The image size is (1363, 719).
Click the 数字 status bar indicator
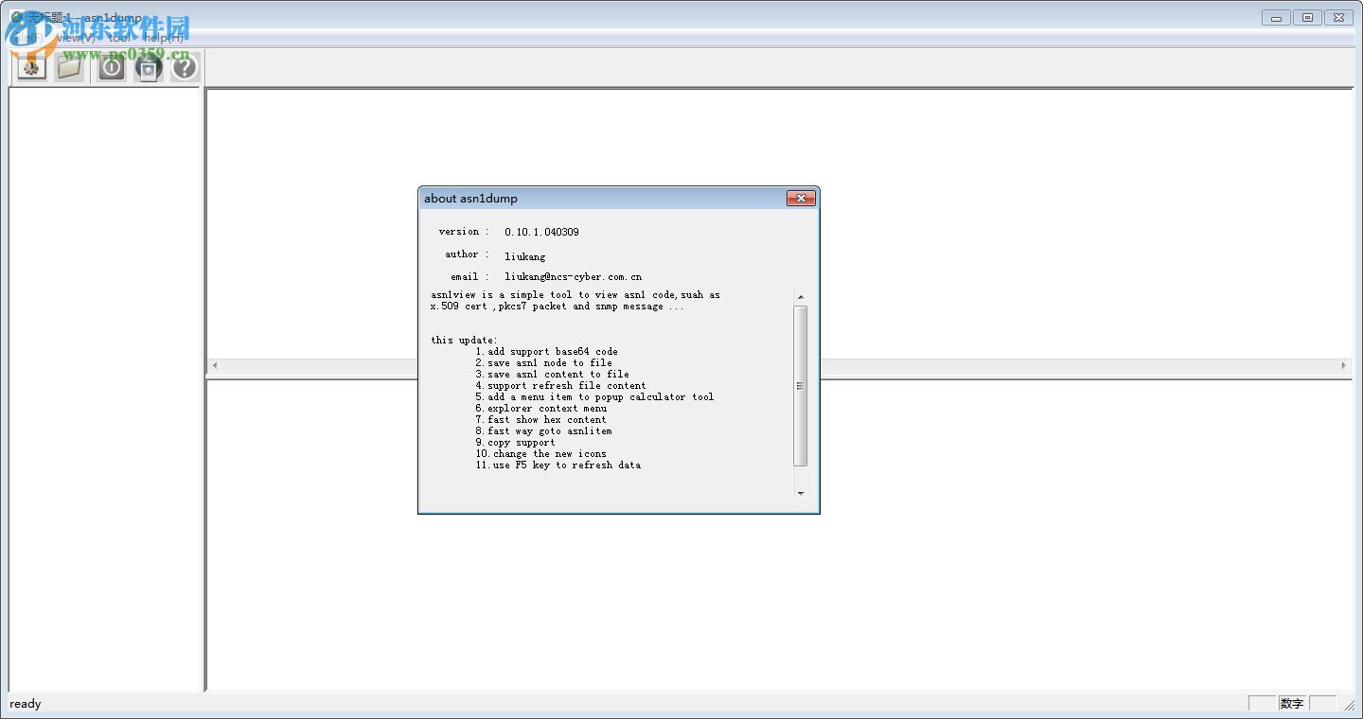click(1292, 704)
